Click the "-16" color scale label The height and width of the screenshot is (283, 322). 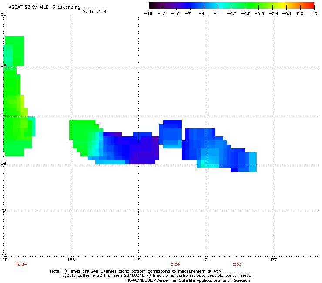coord(148,14)
